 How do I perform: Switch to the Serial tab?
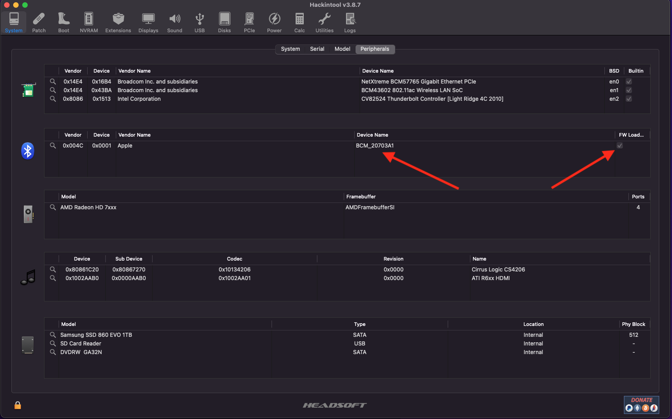tap(317, 49)
